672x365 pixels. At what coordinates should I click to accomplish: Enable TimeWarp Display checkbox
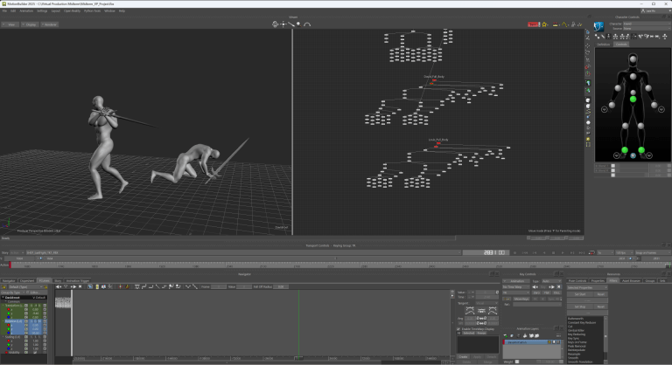(x=459, y=328)
